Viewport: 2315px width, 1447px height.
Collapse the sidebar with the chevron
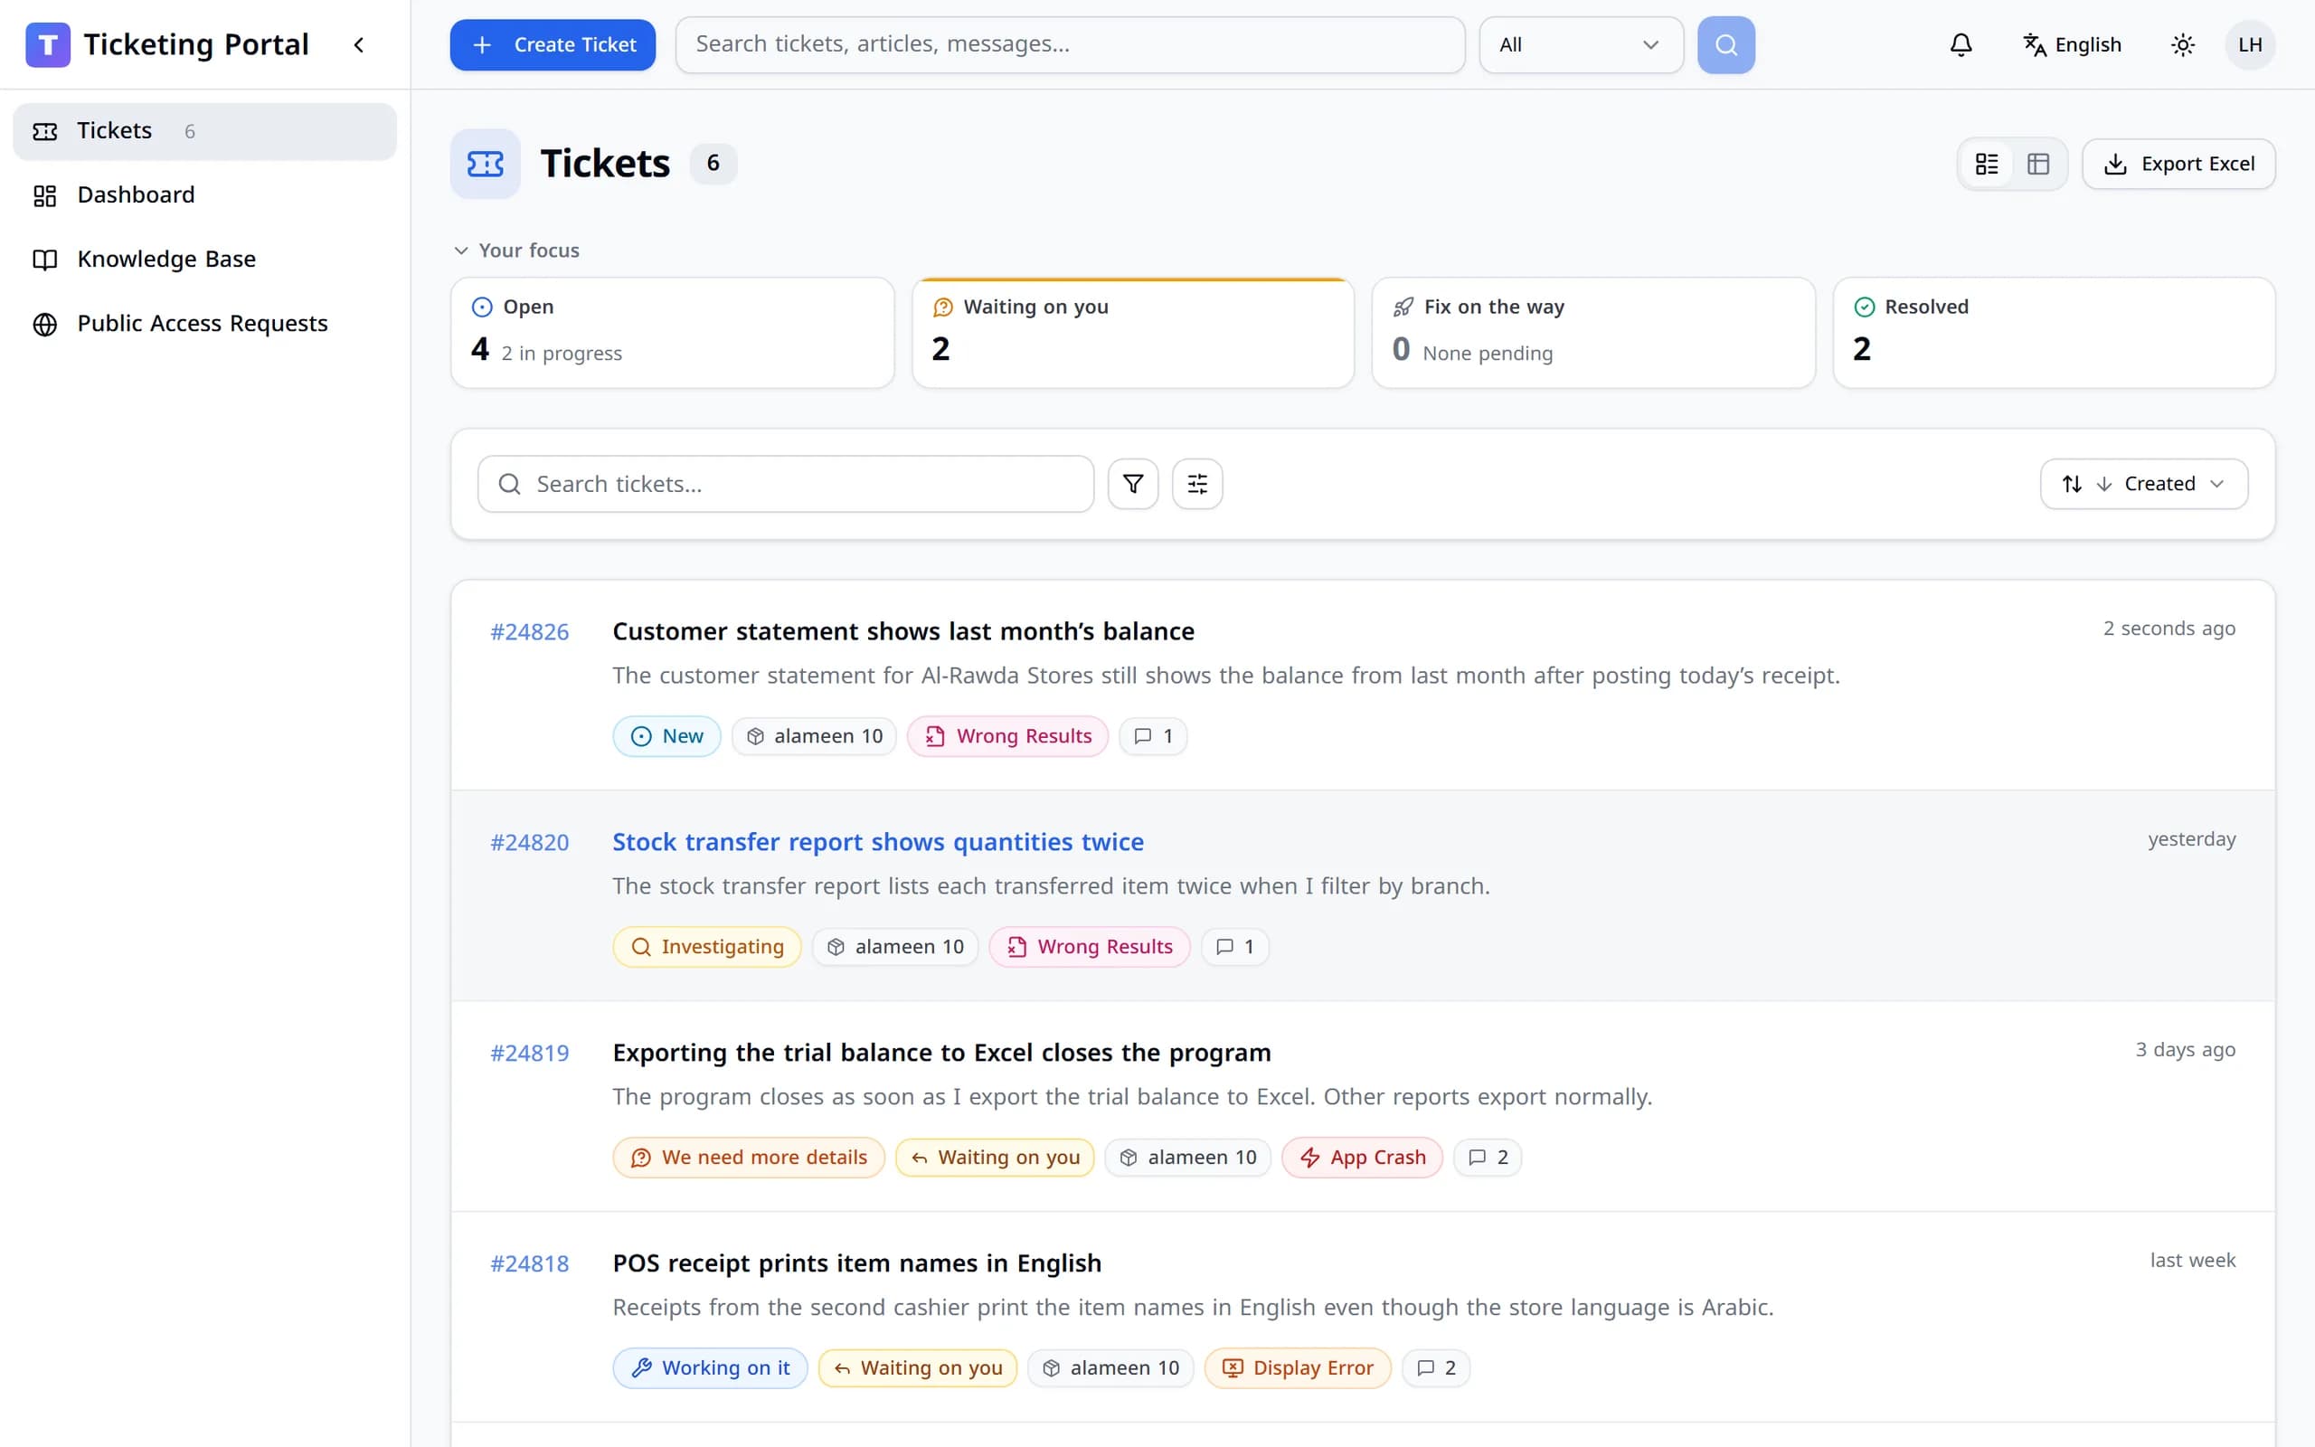pyautogui.click(x=359, y=45)
